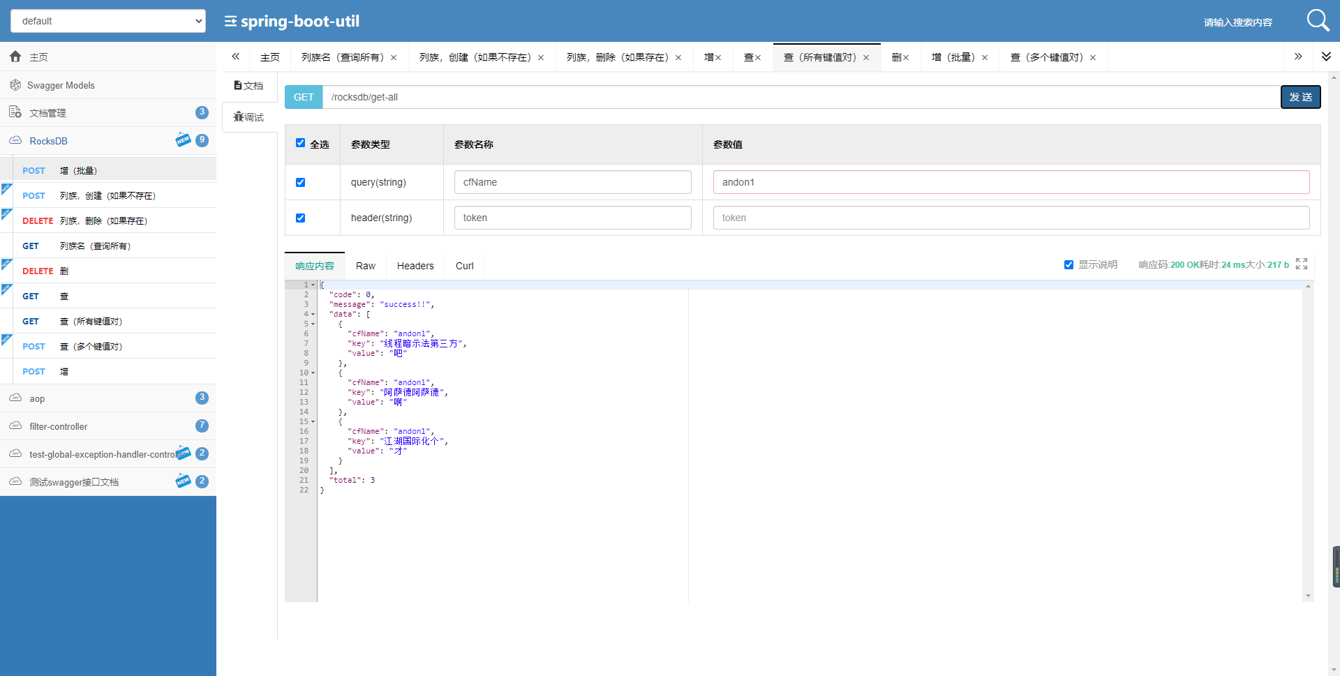Click the andon1 parameter value field
This screenshot has height=676, width=1340.
pos(1011,182)
